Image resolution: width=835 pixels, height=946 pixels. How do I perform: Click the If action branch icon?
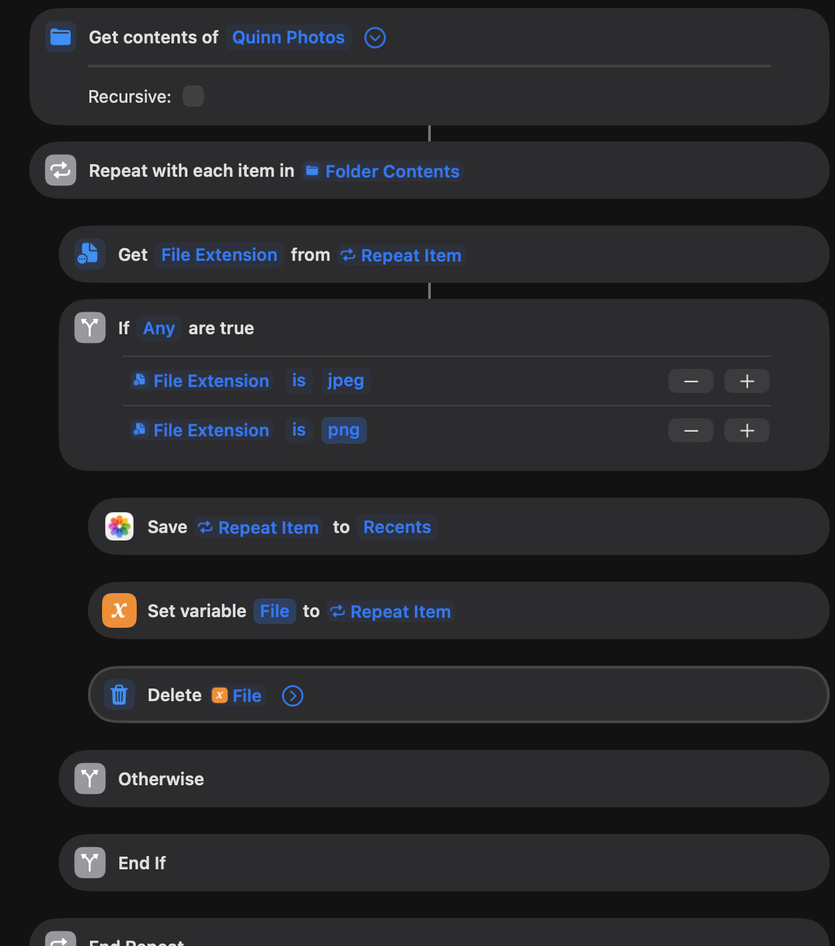89,328
